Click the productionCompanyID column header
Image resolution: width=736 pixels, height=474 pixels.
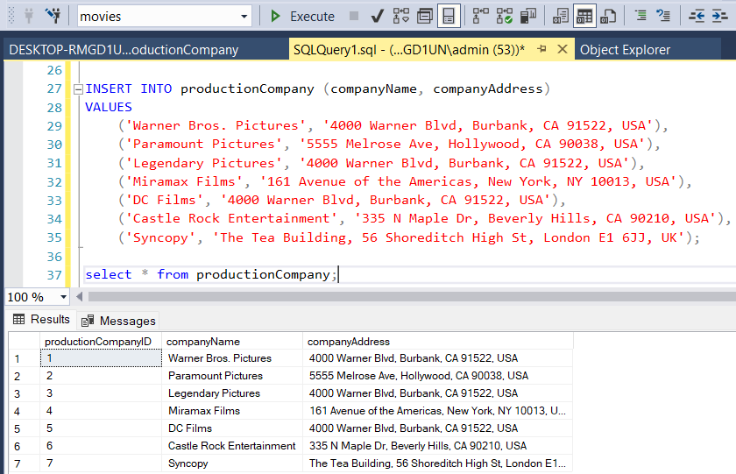click(101, 341)
